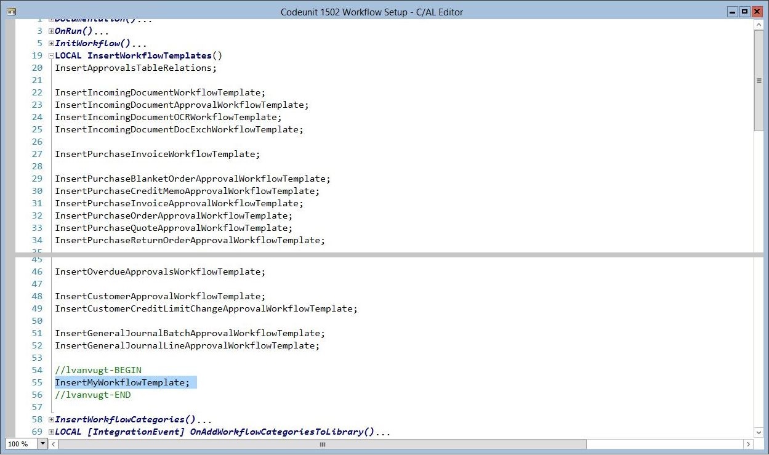The height and width of the screenshot is (455, 769).
Task: Click InsertPurchaseBlanketOrderApprovalWorkflowTemplate; line
Action: (193, 179)
